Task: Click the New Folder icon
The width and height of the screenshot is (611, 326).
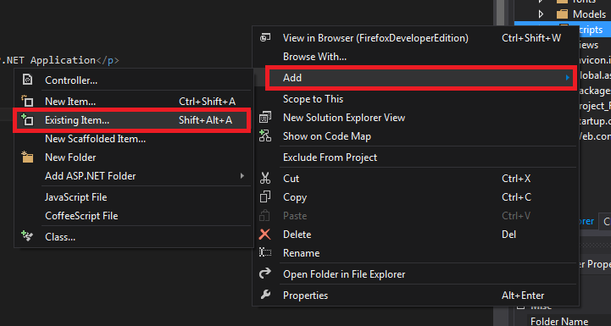Action: (27, 157)
